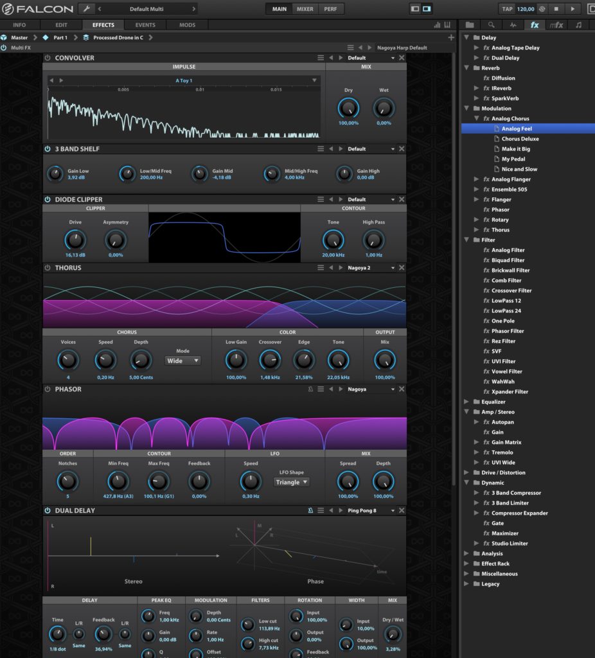Collapse the Reverb folder
Image resolution: width=595 pixels, height=658 pixels.
466,67
